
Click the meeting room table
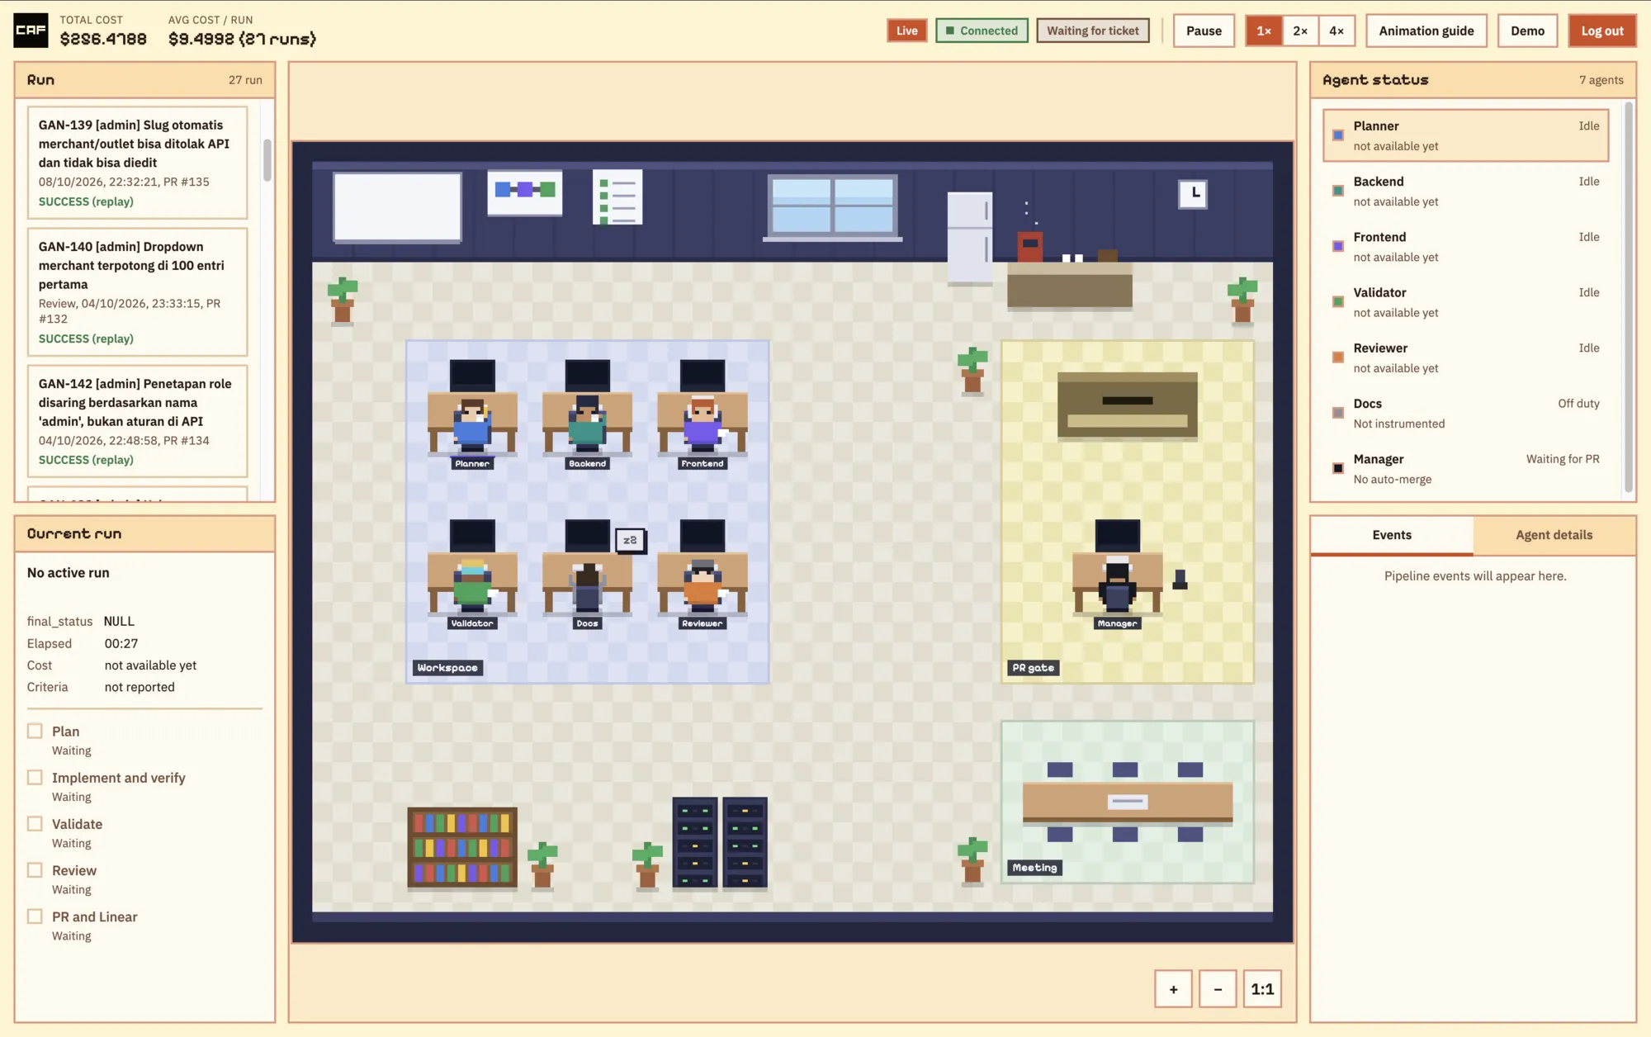click(x=1128, y=802)
